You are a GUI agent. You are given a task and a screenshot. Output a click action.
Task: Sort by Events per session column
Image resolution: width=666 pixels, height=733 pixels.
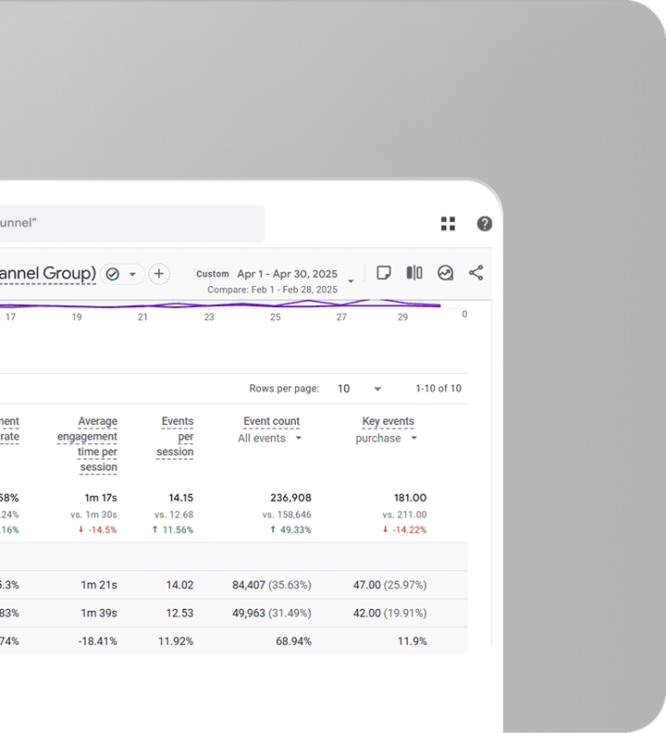pos(175,437)
